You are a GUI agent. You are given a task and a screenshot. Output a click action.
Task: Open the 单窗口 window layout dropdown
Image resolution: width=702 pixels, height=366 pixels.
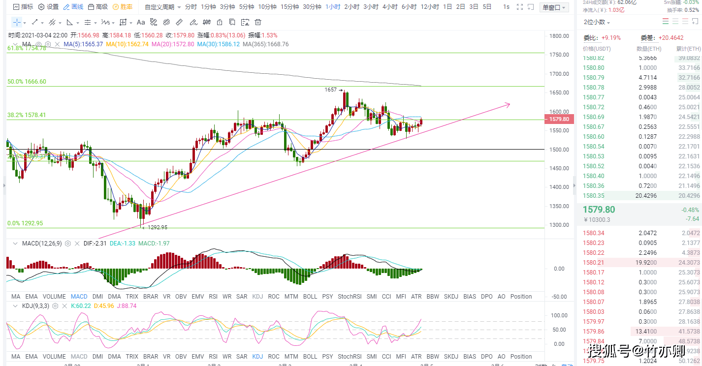(554, 7)
